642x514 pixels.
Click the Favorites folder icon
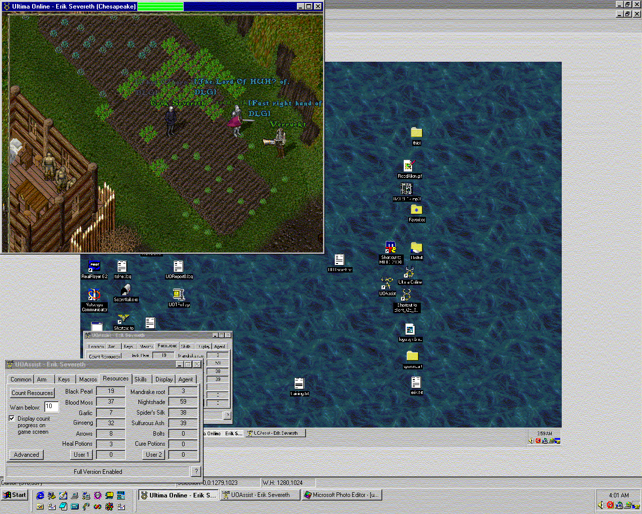point(416,210)
